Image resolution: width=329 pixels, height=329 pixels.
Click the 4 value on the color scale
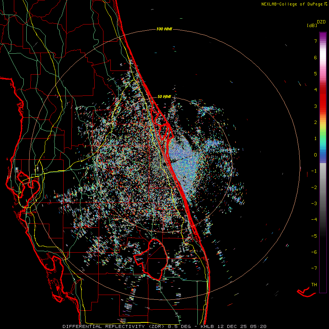click(315, 90)
